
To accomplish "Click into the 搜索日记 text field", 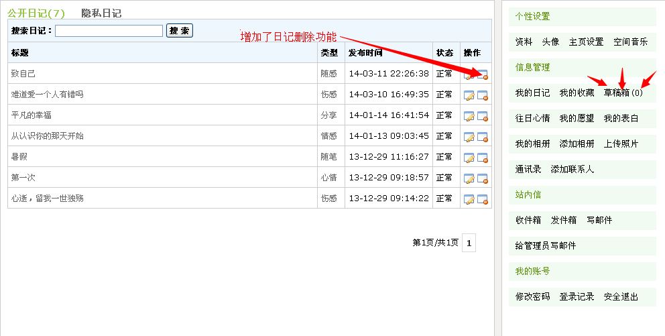I will [x=109, y=31].
